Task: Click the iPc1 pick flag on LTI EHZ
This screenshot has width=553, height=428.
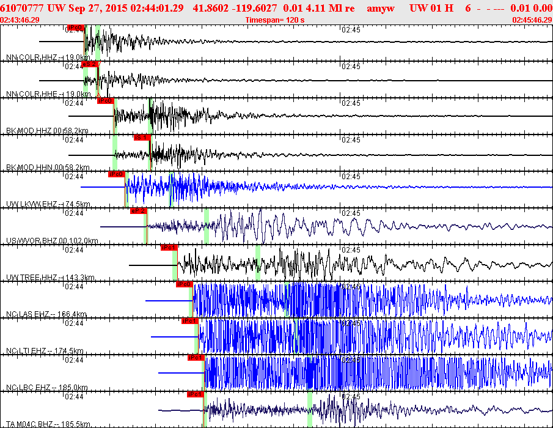Action: click(190, 321)
